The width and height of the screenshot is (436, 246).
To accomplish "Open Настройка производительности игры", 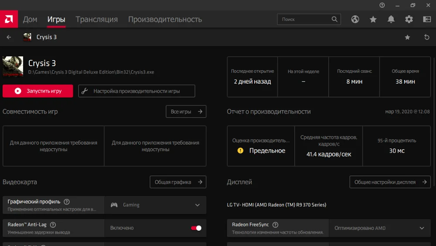I will tap(136, 91).
